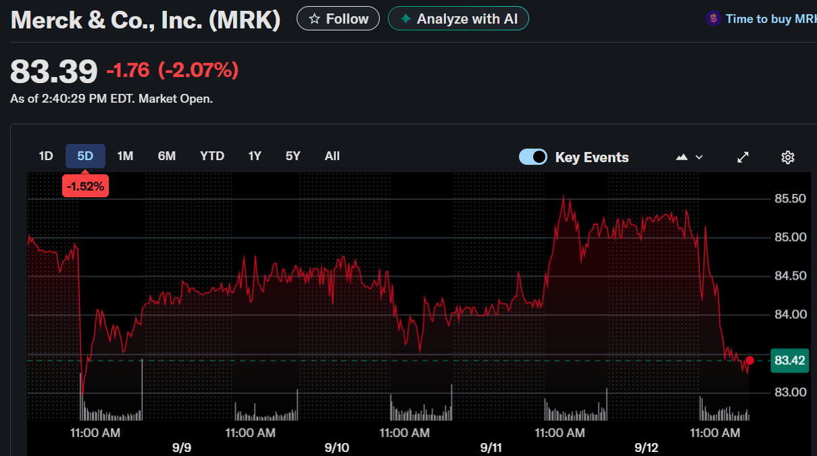The image size is (817, 456).
Task: Expand chart to full screen
Action: pos(743,157)
